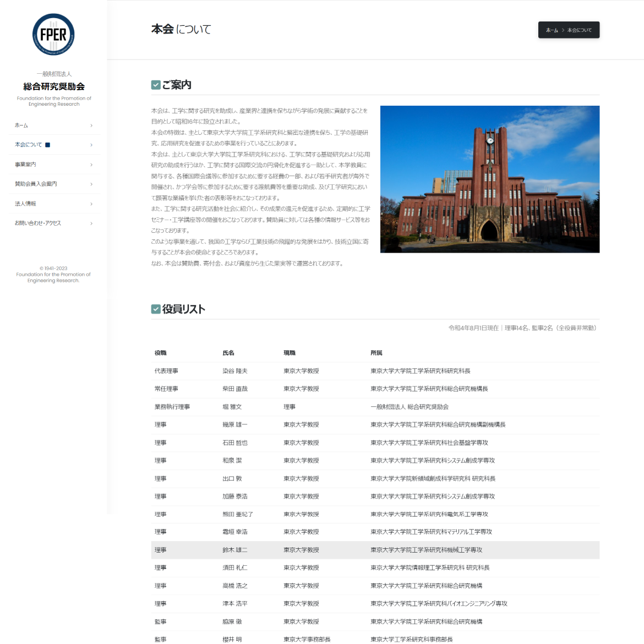Viewport: 644px width, 644px height.
Task: Click マテリアル工学専攻 affiliation cell
Action: pos(431,532)
